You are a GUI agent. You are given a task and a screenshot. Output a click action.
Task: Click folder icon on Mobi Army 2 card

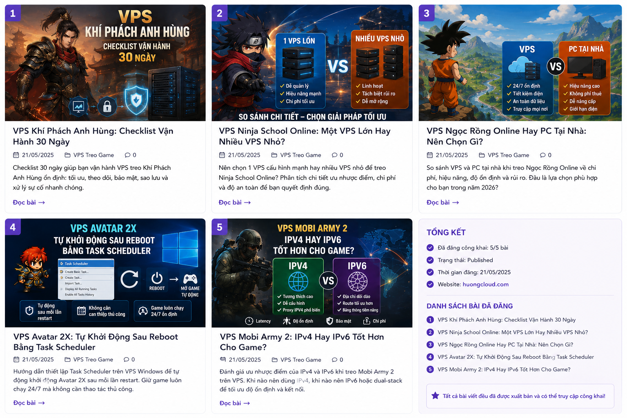pos(275,360)
